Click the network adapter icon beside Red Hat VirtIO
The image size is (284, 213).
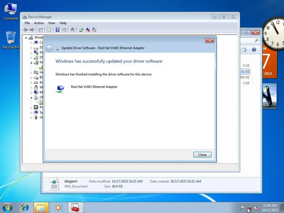pos(60,89)
